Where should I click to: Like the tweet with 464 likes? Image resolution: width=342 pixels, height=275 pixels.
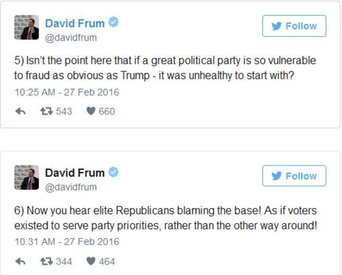(91, 261)
